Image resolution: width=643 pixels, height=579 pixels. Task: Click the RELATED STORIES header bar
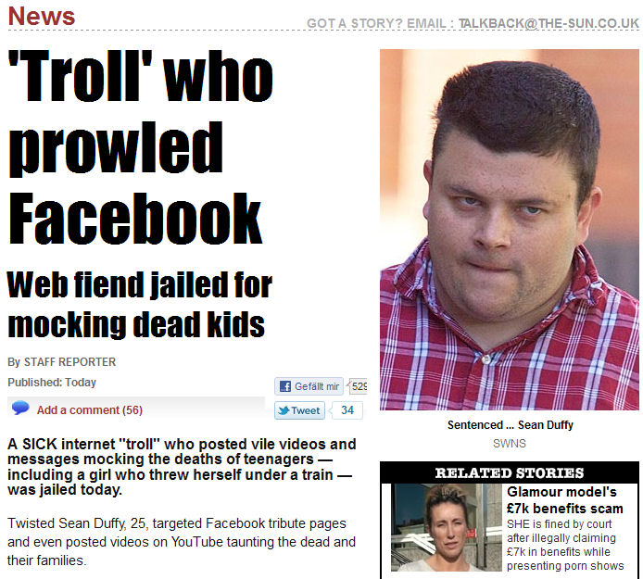510,472
